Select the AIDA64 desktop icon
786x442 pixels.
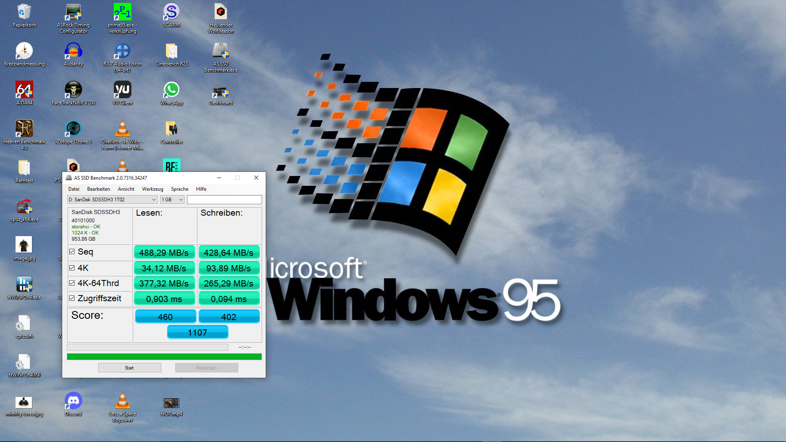coord(24,90)
